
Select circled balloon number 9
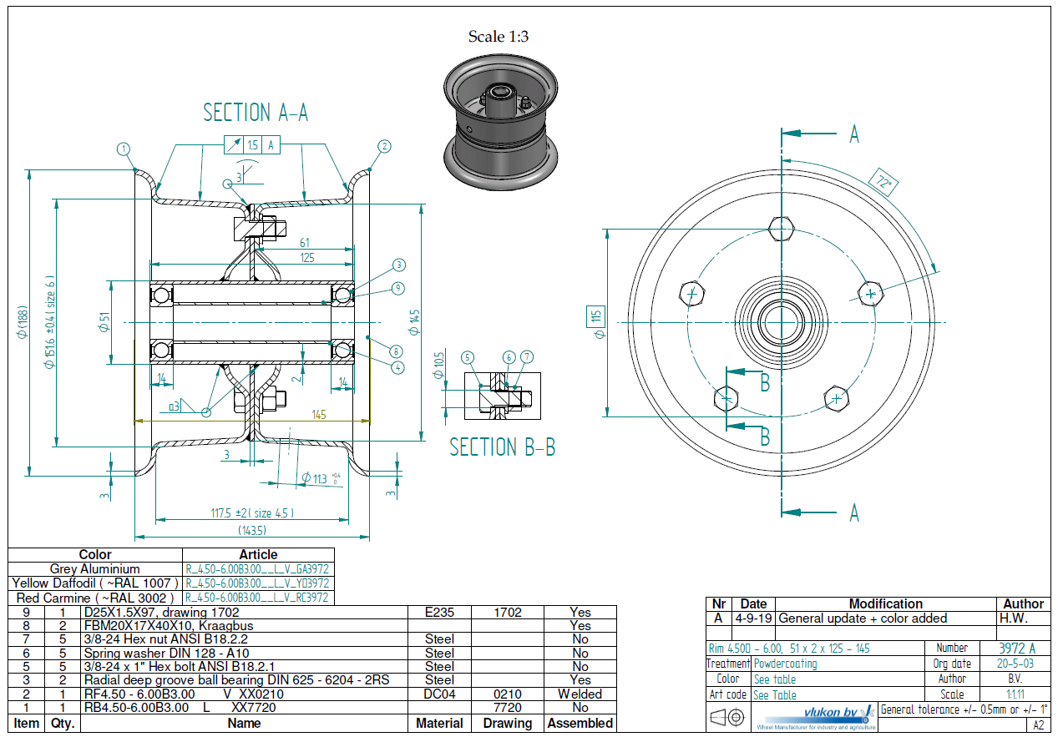pos(398,288)
